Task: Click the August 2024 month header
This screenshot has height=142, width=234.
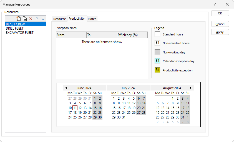Action: click(172, 88)
